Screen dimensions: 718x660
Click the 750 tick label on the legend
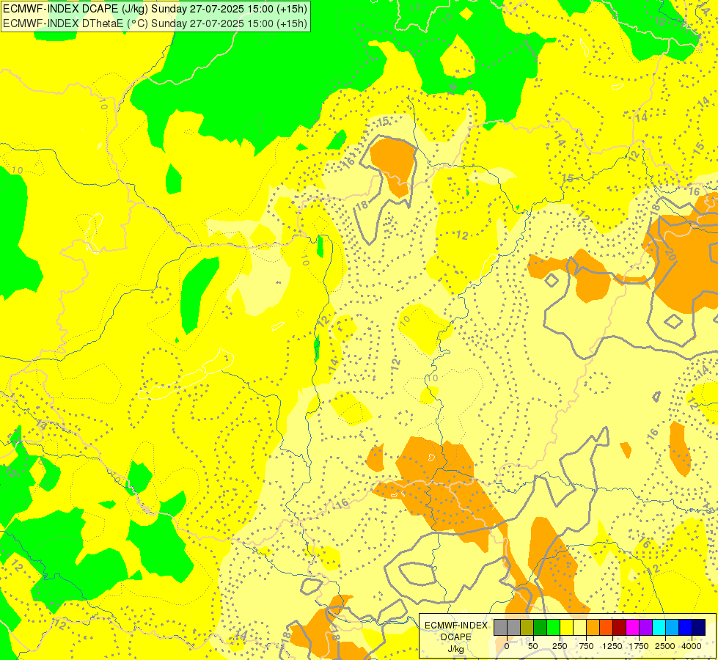point(586,646)
